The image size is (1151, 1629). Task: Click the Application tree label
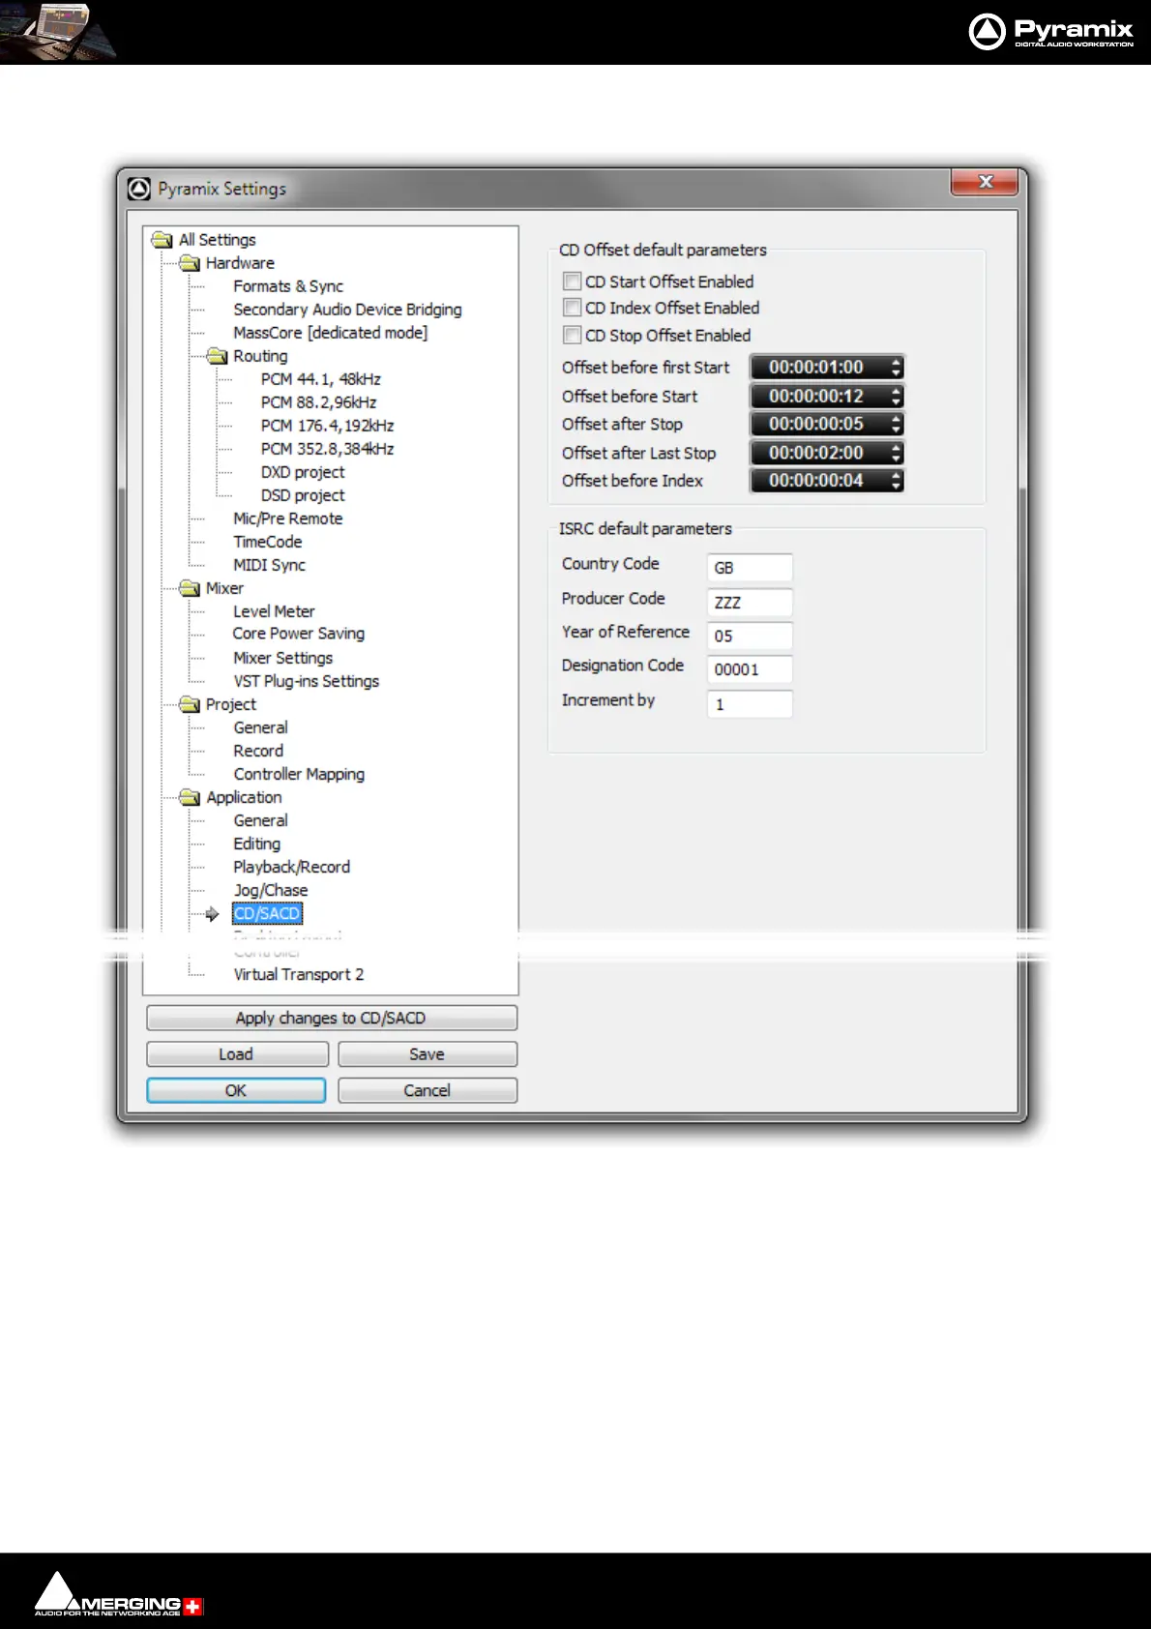(244, 797)
